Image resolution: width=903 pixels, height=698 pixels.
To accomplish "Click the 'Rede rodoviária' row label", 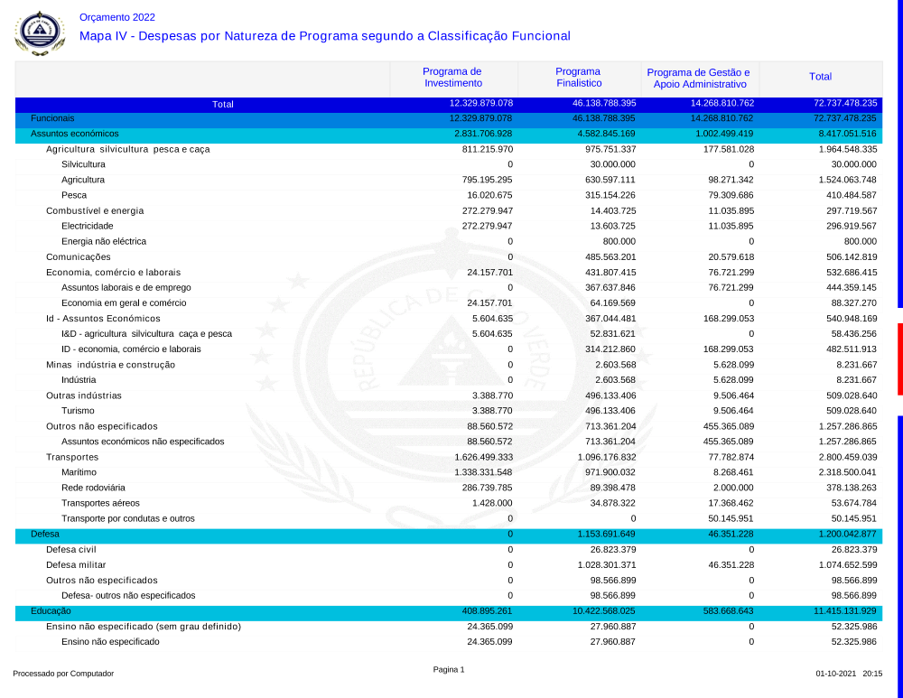I will pos(94,488).
